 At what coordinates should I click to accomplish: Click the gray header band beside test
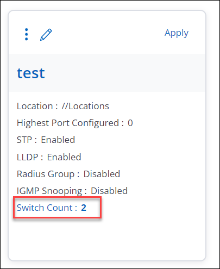(x=125, y=73)
